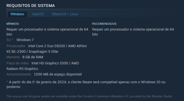Click the Intel HD Graphics 5500 text
This screenshot has width=184, height=101.
(x=50, y=63)
